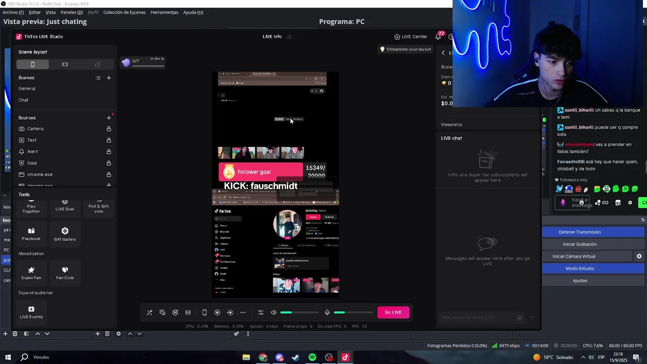Click the LIVE Info share arrow icon
Screen dimensions: 647x364
290,36
